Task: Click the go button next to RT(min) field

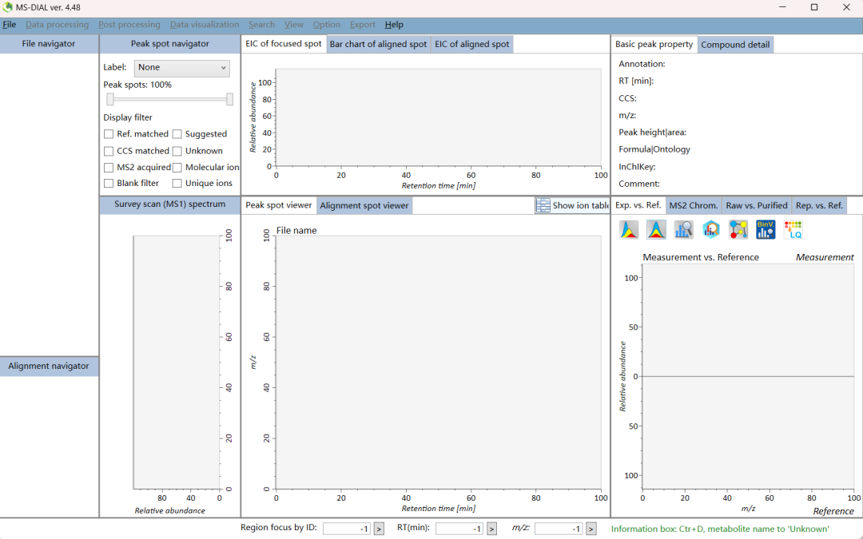Action: pyautogui.click(x=492, y=529)
